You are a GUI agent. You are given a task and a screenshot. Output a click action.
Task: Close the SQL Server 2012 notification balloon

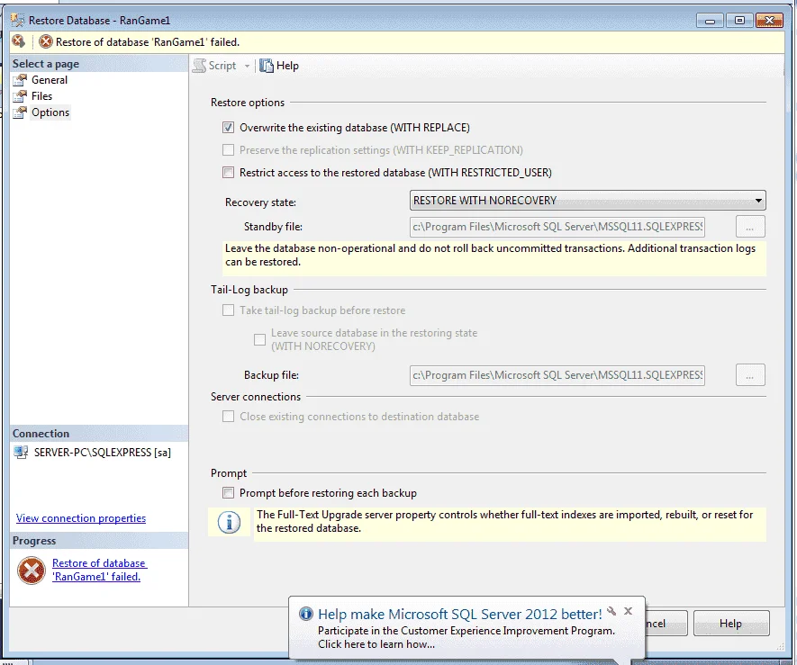[629, 611]
